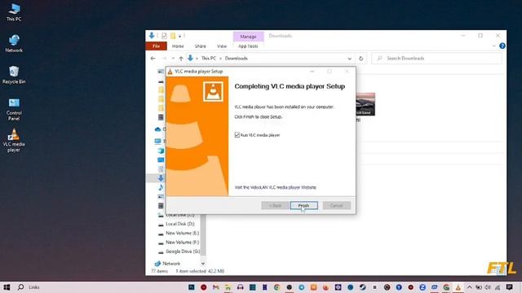The height and width of the screenshot is (293, 522).
Task: Click the '77 items' status bar text
Action: [160, 271]
